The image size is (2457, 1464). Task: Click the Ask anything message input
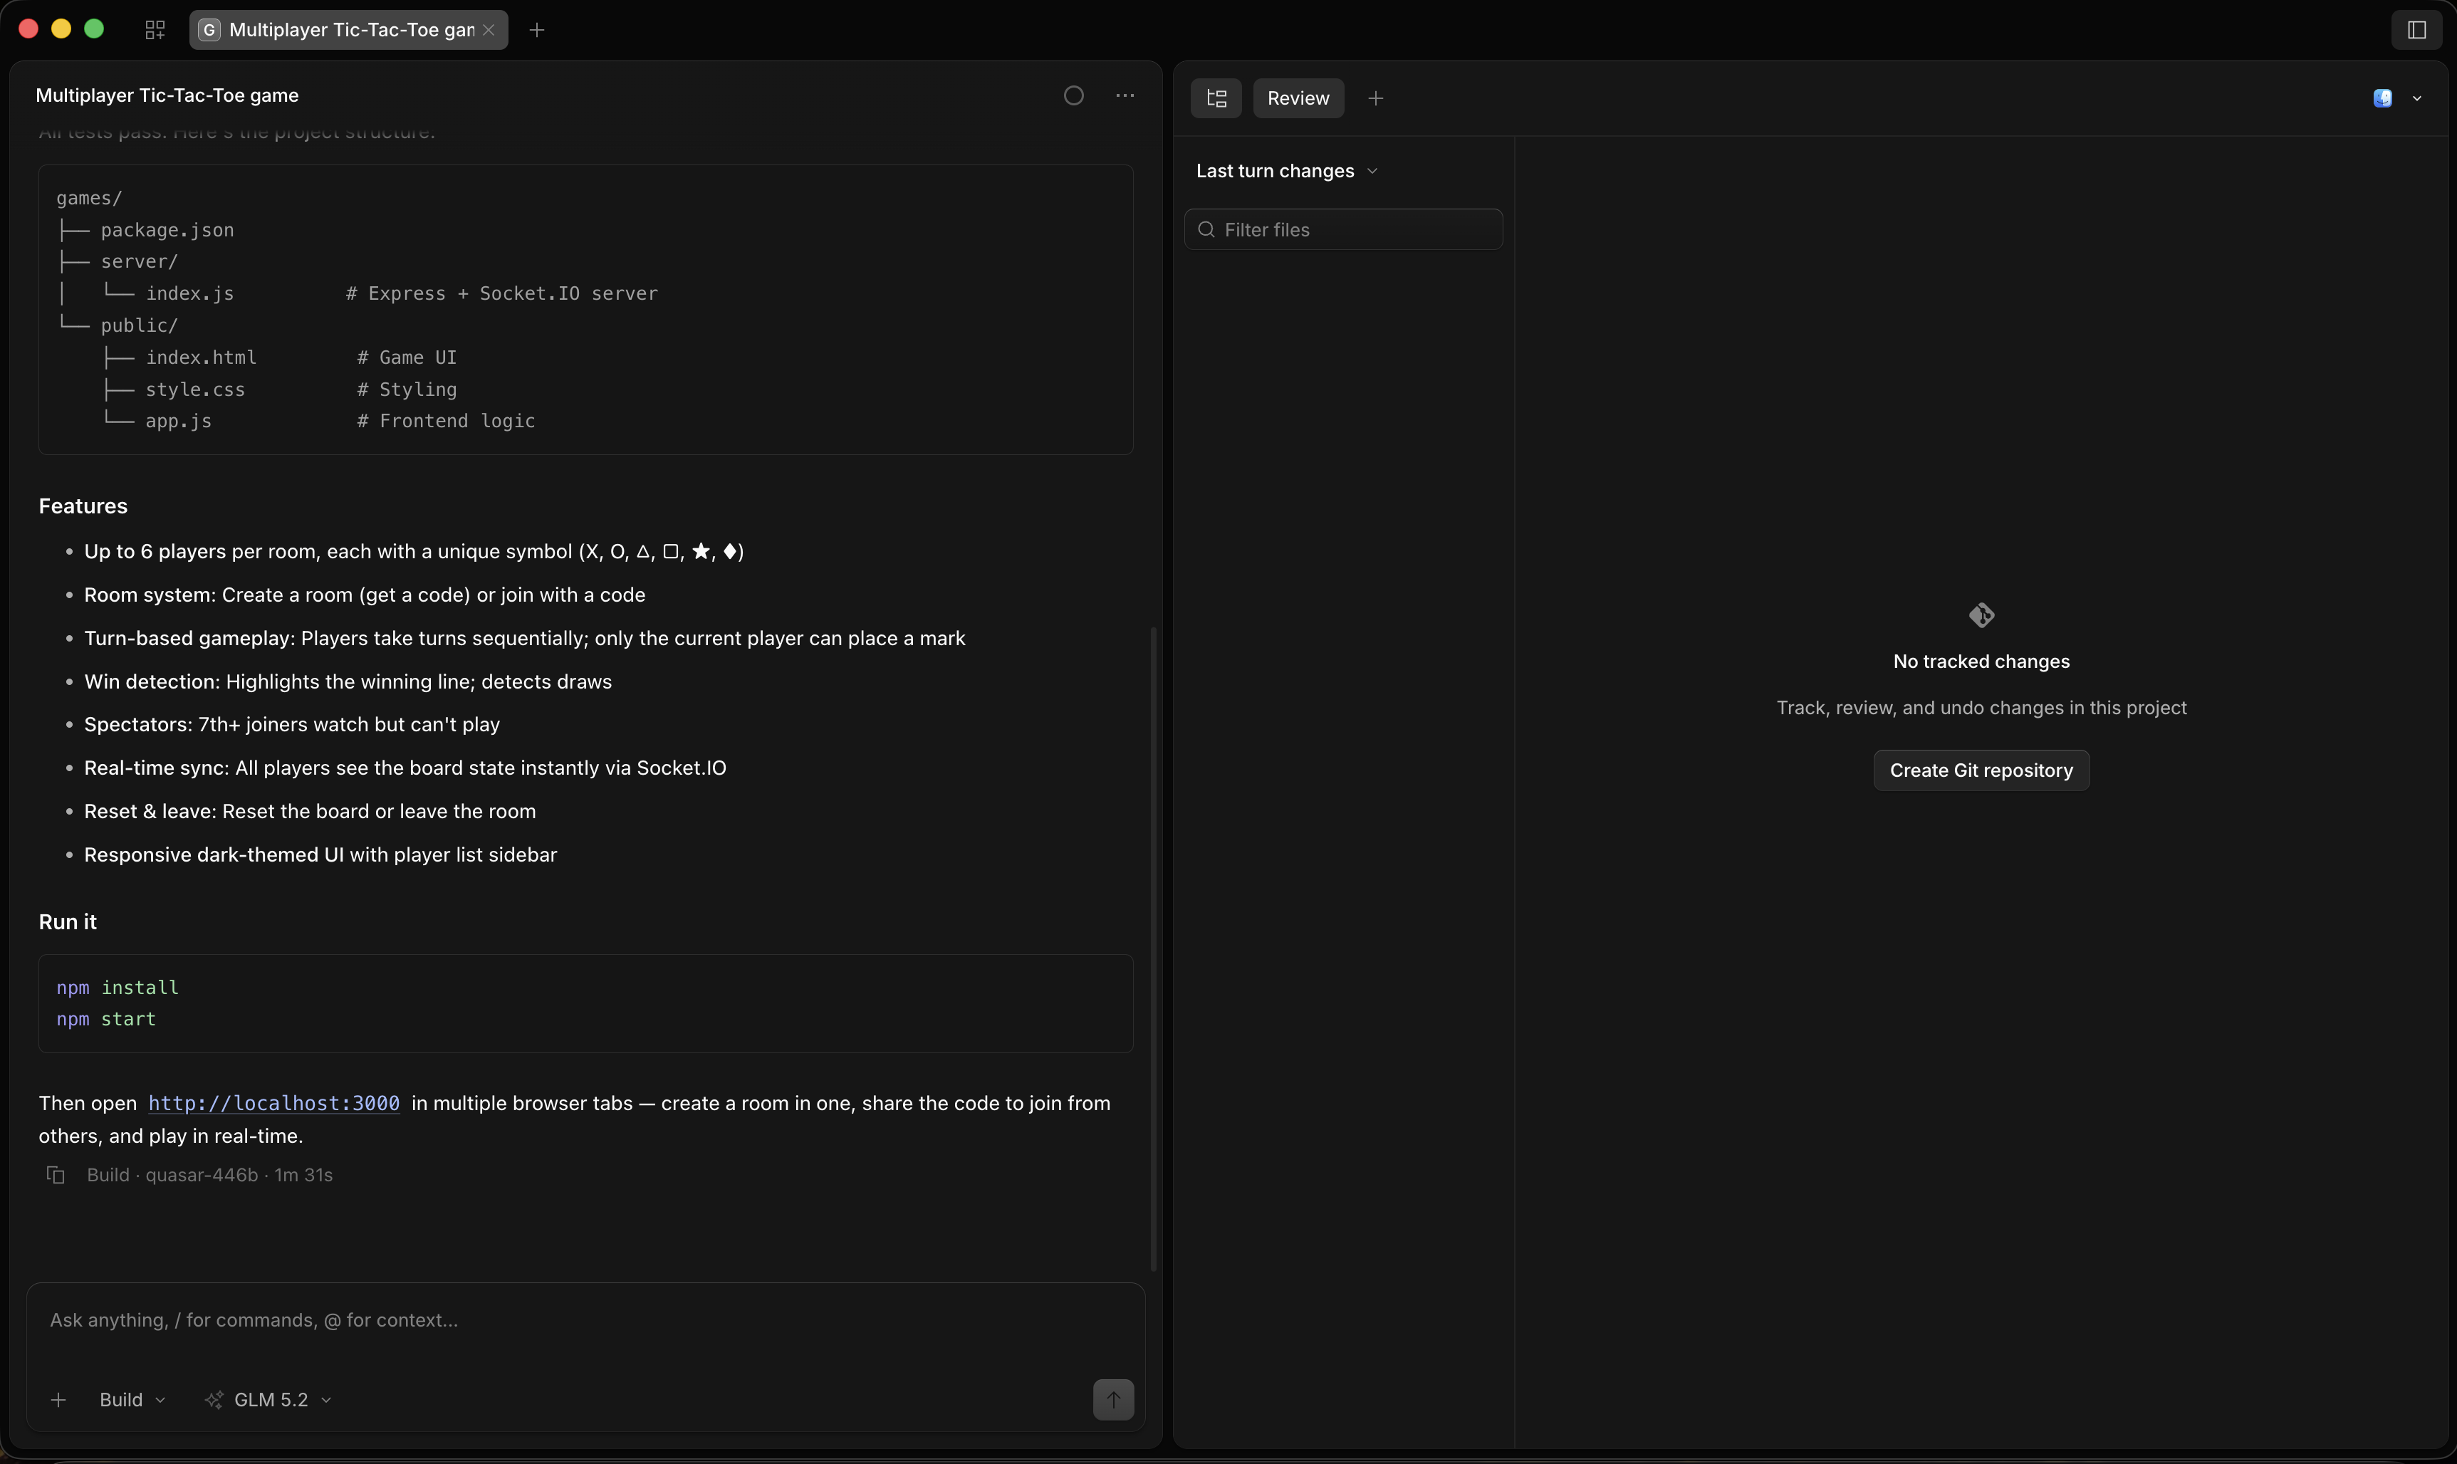tap(585, 1320)
